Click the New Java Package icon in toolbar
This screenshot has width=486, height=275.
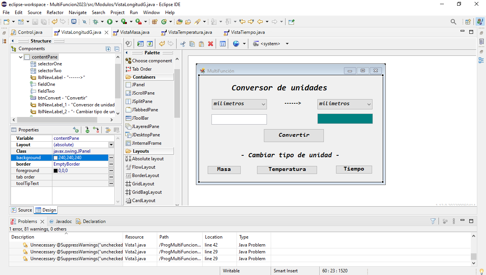(155, 22)
